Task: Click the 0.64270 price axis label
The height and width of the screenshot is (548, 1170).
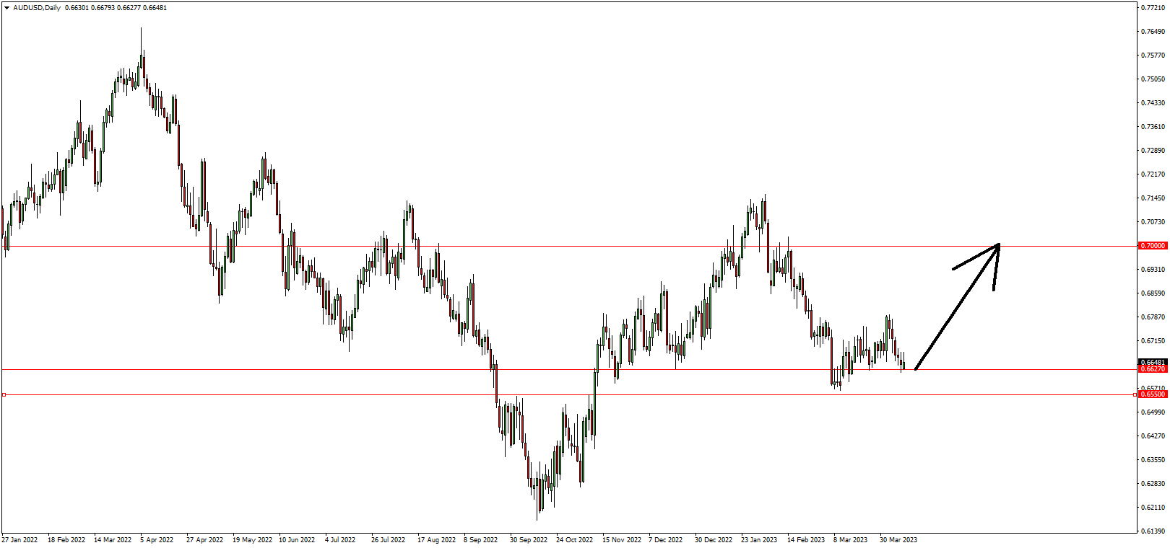Action: 1153,436
